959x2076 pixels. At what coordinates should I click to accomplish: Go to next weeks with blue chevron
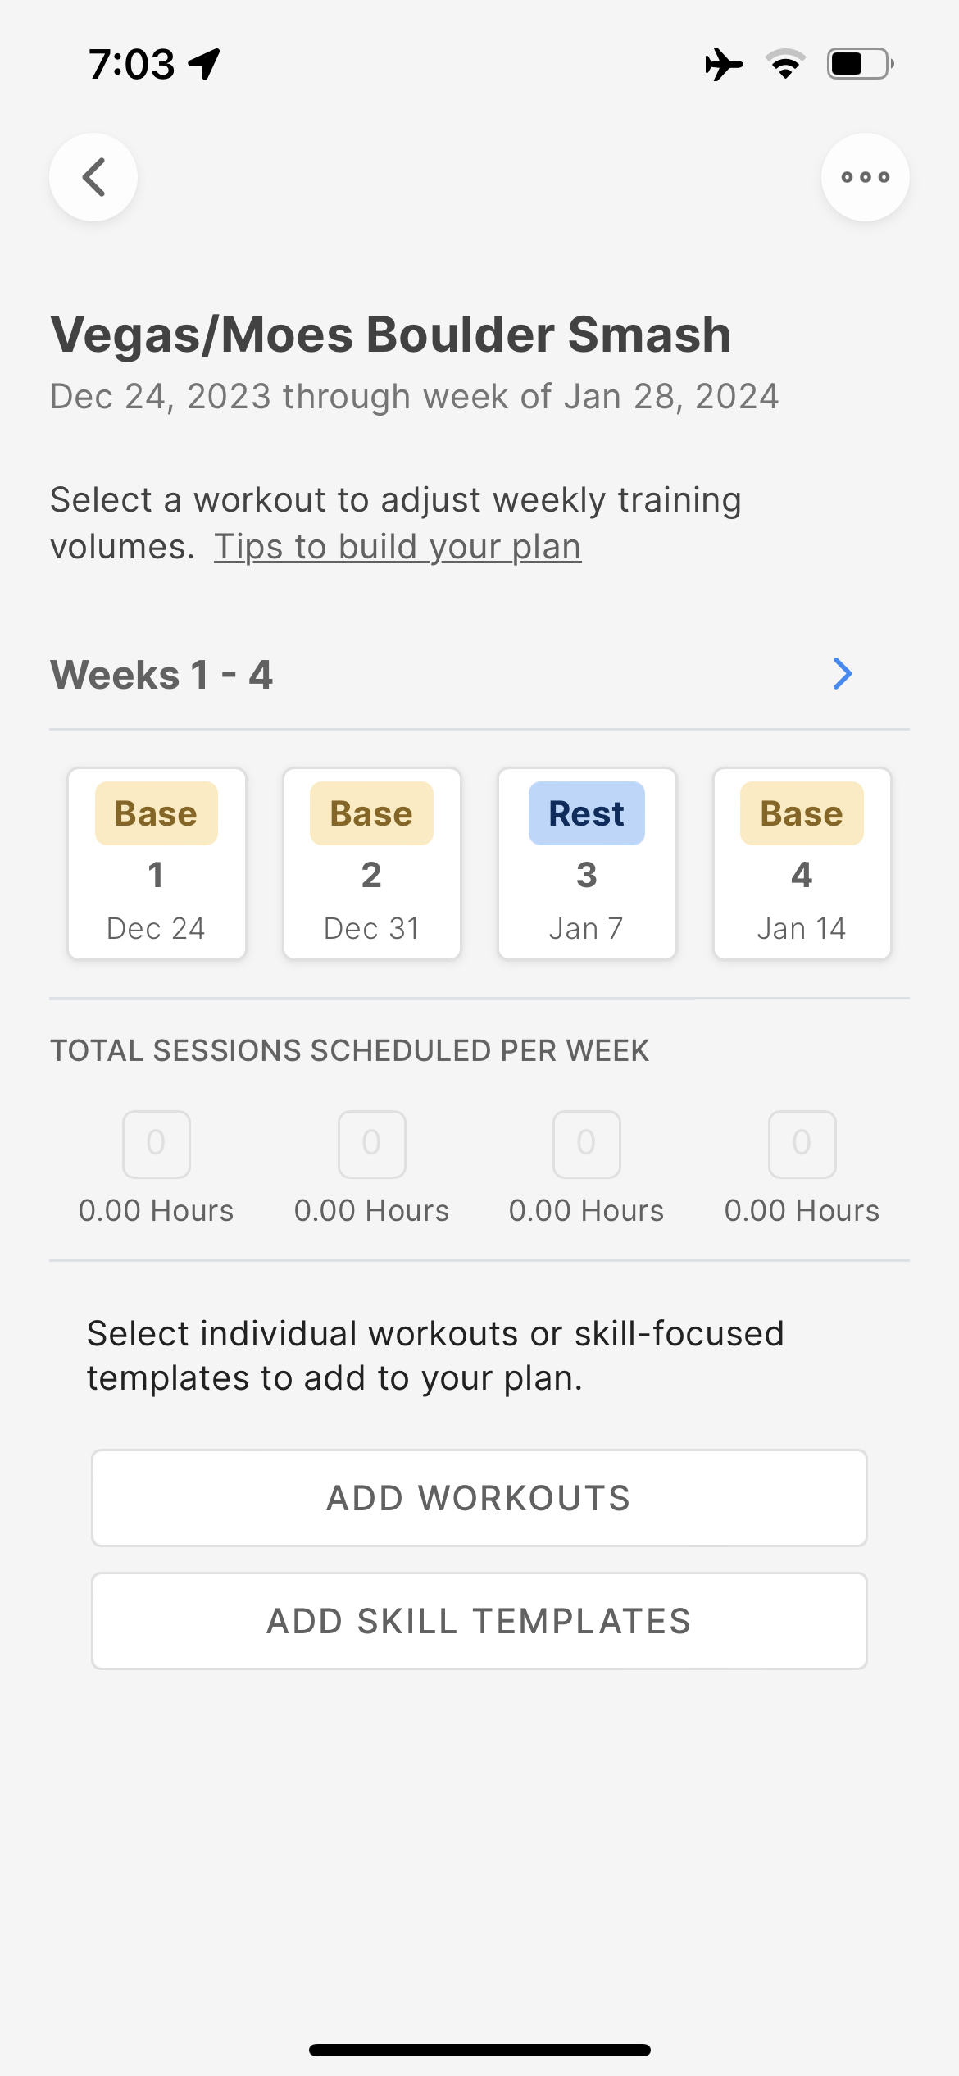tap(843, 674)
